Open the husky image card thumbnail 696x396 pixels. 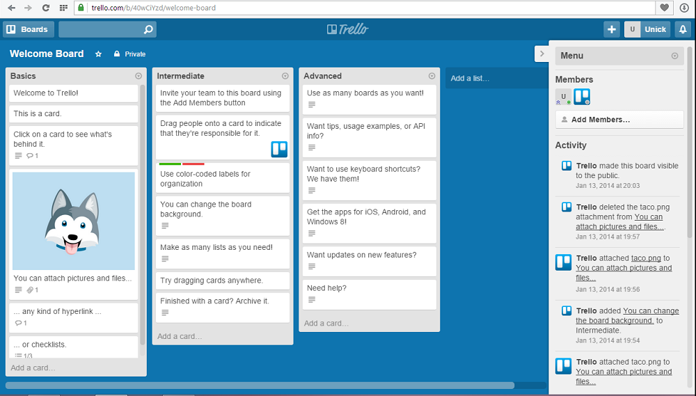click(x=74, y=221)
